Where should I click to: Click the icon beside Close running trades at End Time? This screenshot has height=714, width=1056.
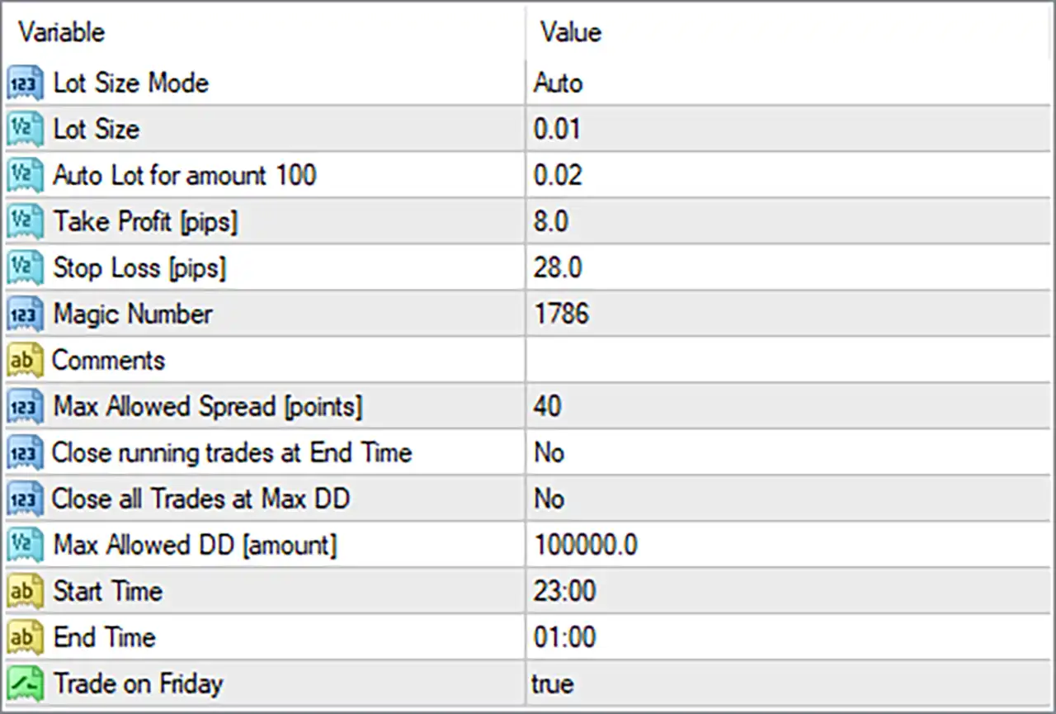(x=25, y=453)
